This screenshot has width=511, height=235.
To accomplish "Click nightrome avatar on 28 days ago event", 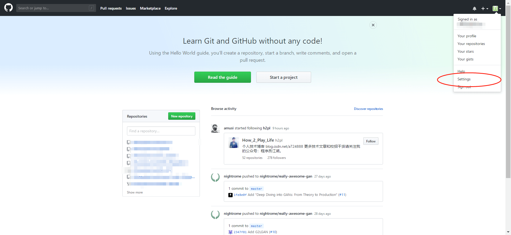I will click(x=215, y=215).
